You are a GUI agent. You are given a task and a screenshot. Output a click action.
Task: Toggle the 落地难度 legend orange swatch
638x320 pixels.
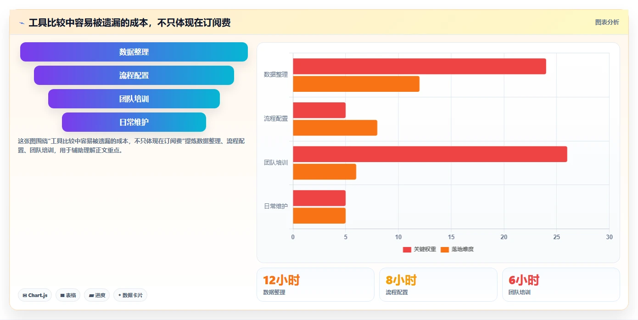[445, 249]
